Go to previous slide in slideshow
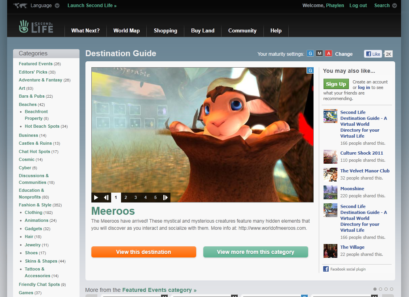This screenshot has width=409, height=297. point(106,197)
